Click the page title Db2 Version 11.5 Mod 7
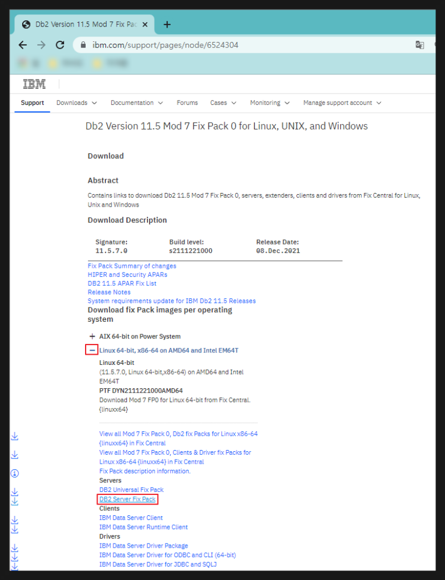Screen dimensions: 445x580 click(x=226, y=126)
